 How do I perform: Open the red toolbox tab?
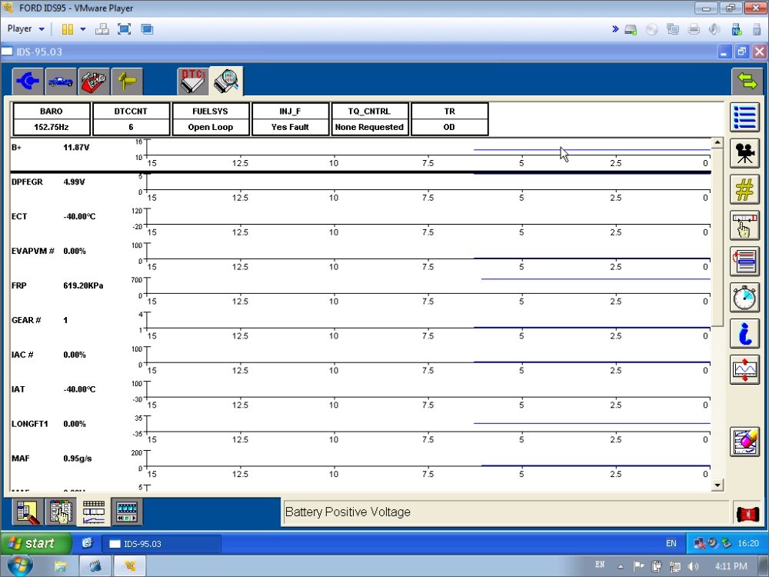[94, 81]
